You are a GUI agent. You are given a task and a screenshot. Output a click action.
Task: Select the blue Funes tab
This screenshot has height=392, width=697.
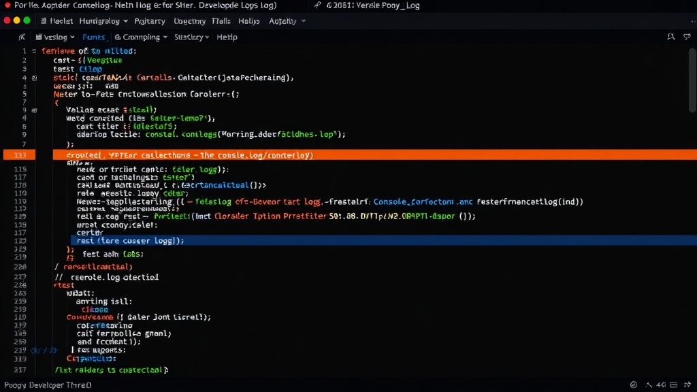[x=94, y=37]
